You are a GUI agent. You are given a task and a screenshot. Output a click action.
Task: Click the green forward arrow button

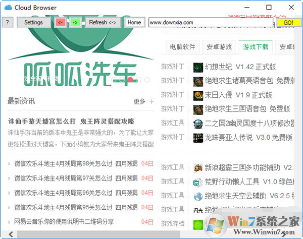[x=75, y=22]
